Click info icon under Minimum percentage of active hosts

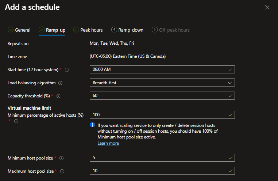(x=16, y=121)
